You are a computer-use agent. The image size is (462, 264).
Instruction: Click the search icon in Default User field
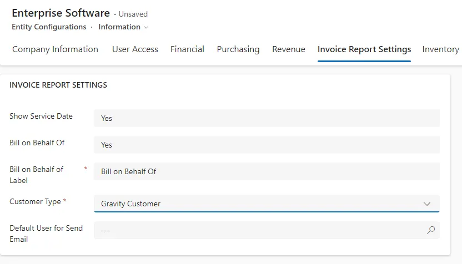pos(431,230)
